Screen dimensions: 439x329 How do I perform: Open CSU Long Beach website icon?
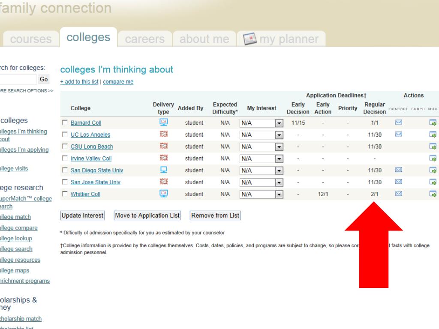click(433, 147)
